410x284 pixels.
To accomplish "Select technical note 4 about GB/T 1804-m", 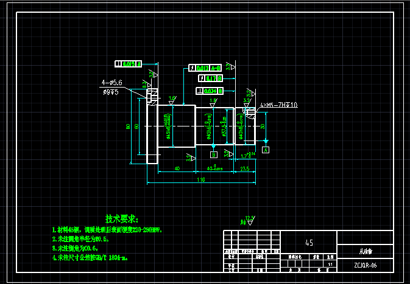I will pyautogui.click(x=90, y=258).
